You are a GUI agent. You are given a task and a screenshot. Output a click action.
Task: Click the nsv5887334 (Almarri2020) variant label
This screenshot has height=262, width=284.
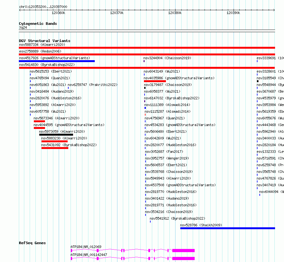(x=42, y=45)
